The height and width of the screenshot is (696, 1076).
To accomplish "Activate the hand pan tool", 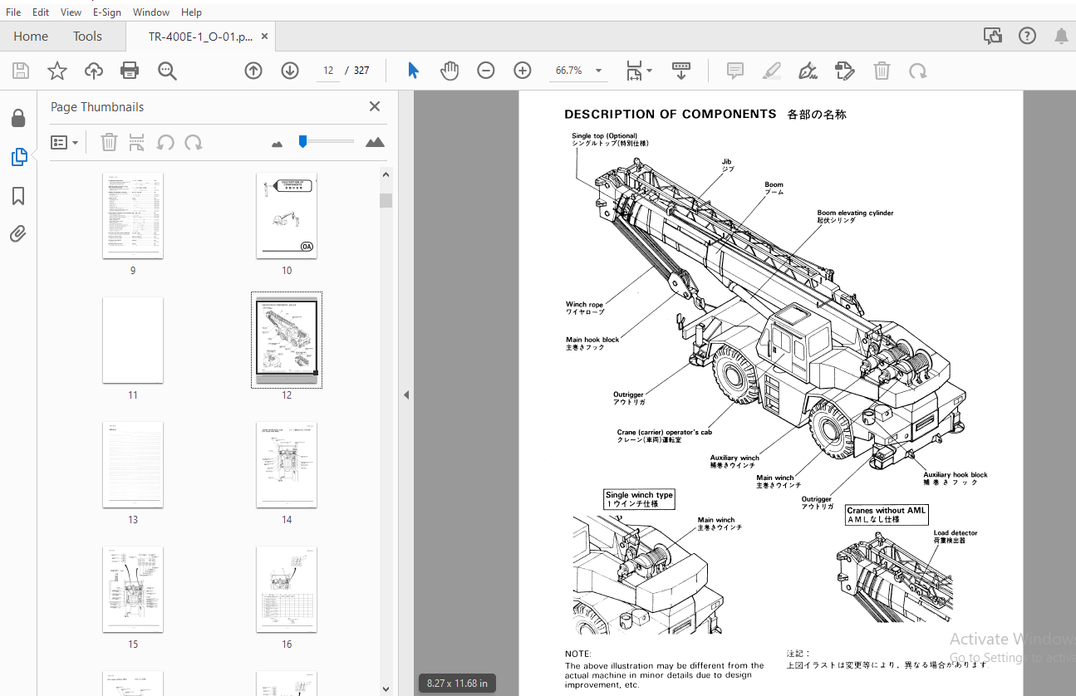I will point(449,71).
